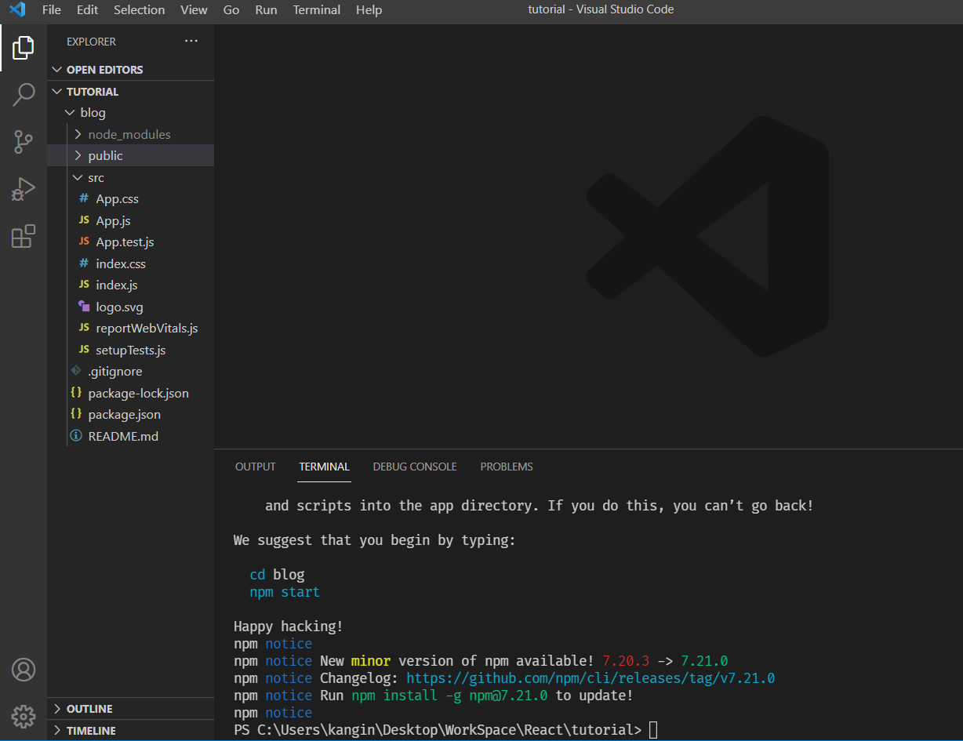Expand the OUTLINE section
Image resolution: width=963 pixels, height=741 pixels.
pyautogui.click(x=130, y=709)
